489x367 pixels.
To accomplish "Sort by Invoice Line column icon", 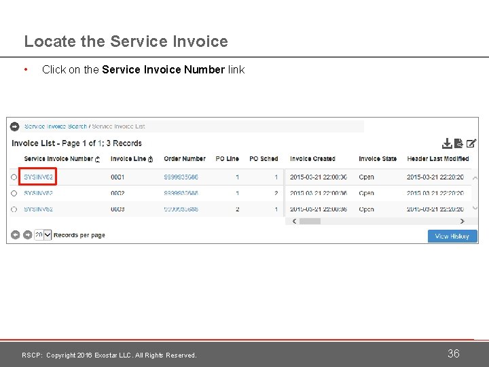I will (150, 159).
